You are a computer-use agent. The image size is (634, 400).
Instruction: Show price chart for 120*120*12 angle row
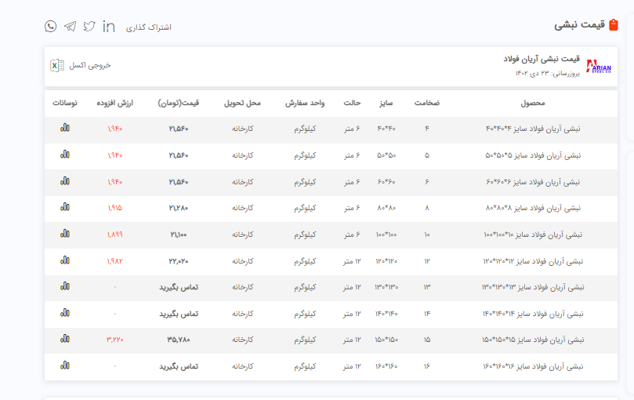pyautogui.click(x=64, y=260)
